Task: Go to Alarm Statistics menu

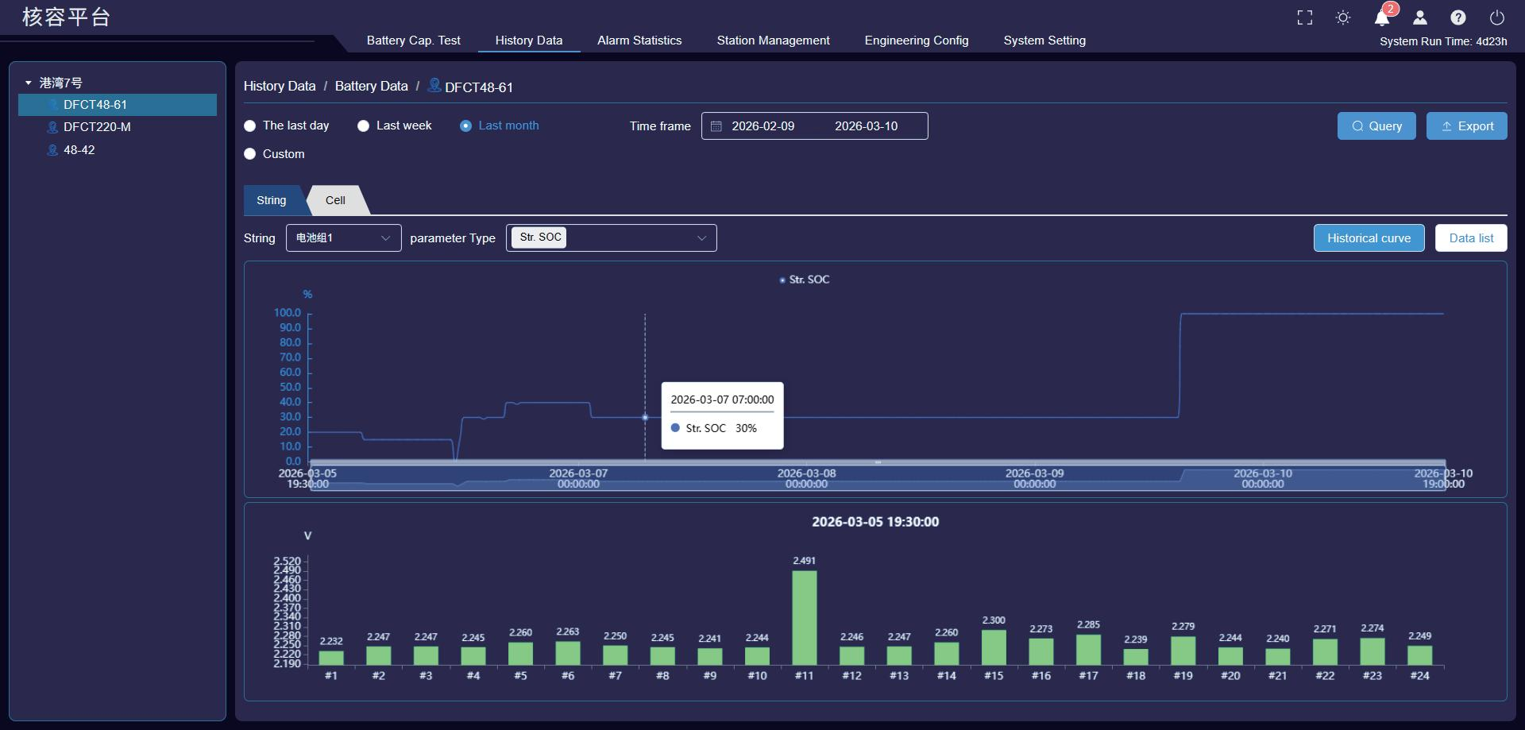Action: point(639,41)
